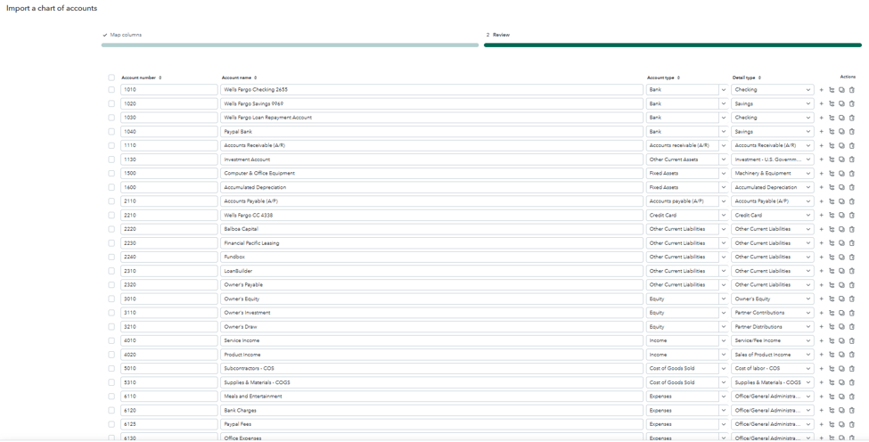Tick the checkbox for Wells Fargo CC 4338

click(x=111, y=216)
